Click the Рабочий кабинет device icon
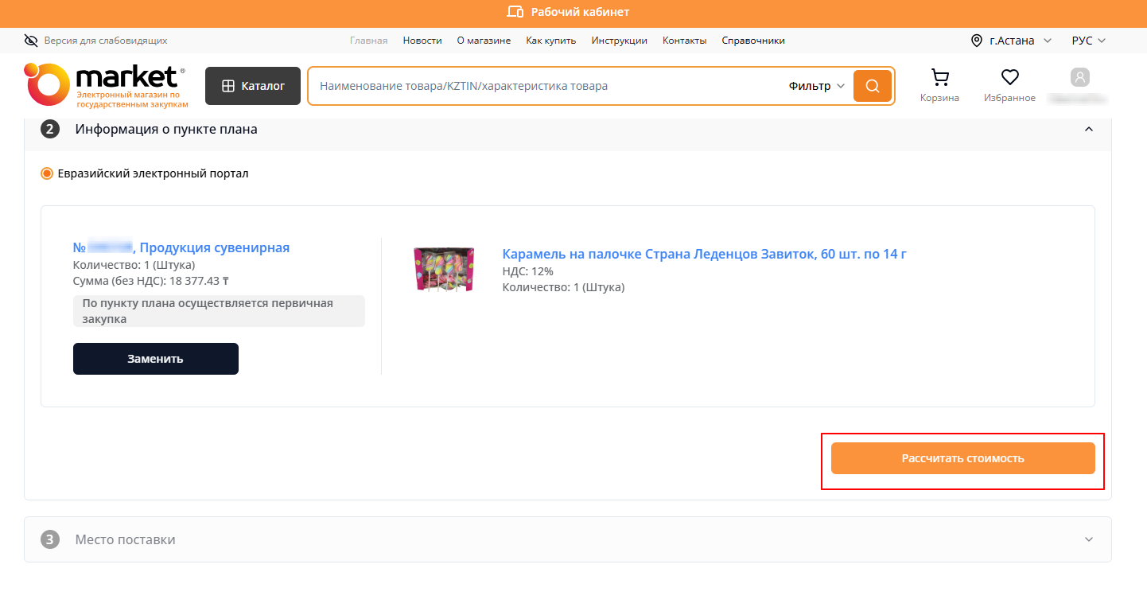Image resolution: width=1147 pixels, height=611 pixels. [x=515, y=12]
